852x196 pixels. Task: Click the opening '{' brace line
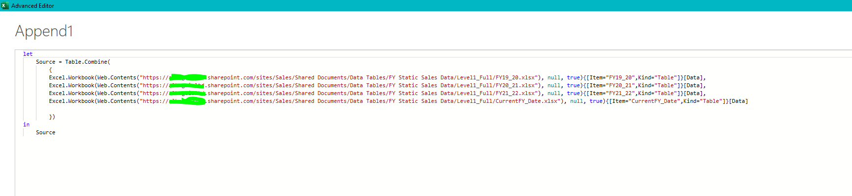point(51,70)
